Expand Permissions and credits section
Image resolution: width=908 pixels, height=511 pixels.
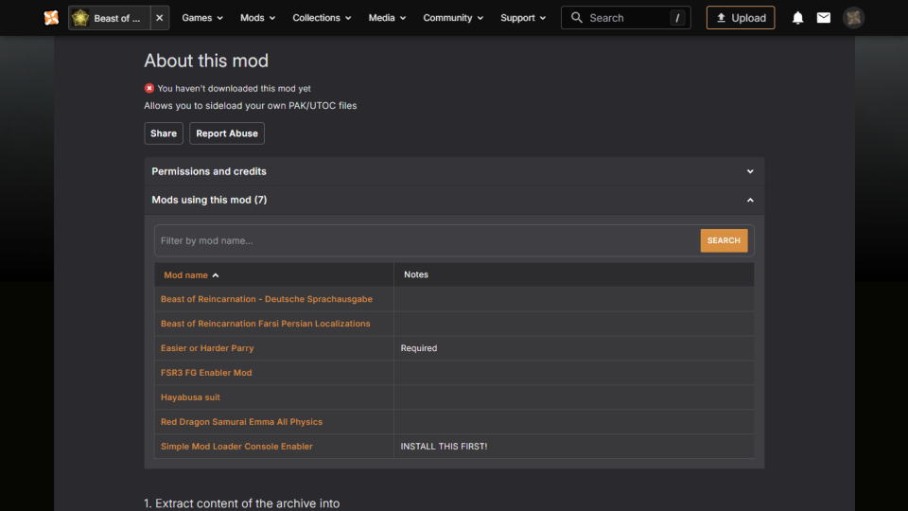(454, 171)
